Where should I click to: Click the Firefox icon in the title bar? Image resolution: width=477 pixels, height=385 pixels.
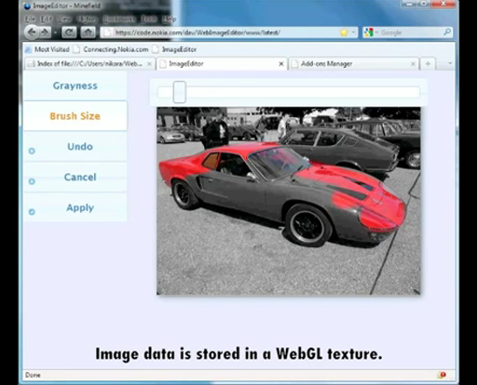click(x=27, y=6)
